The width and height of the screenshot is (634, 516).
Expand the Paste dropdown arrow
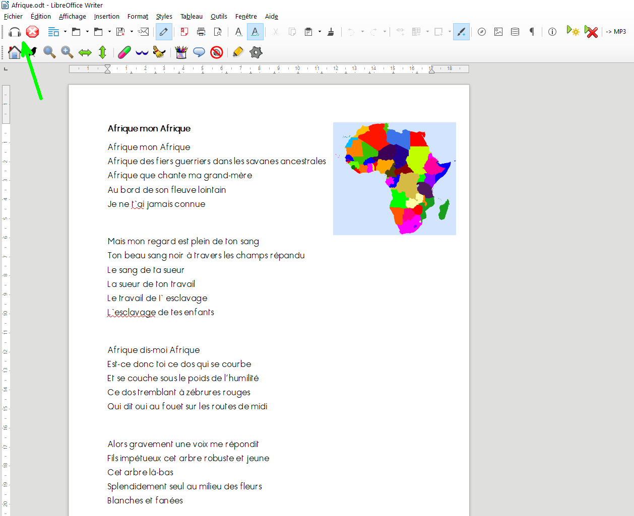pos(320,32)
